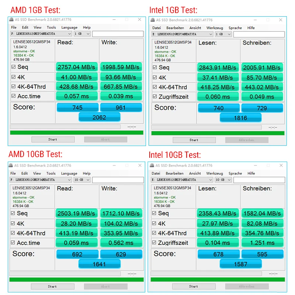
Task: Click Start button in Intel 10GB window
Action: tap(194, 287)
